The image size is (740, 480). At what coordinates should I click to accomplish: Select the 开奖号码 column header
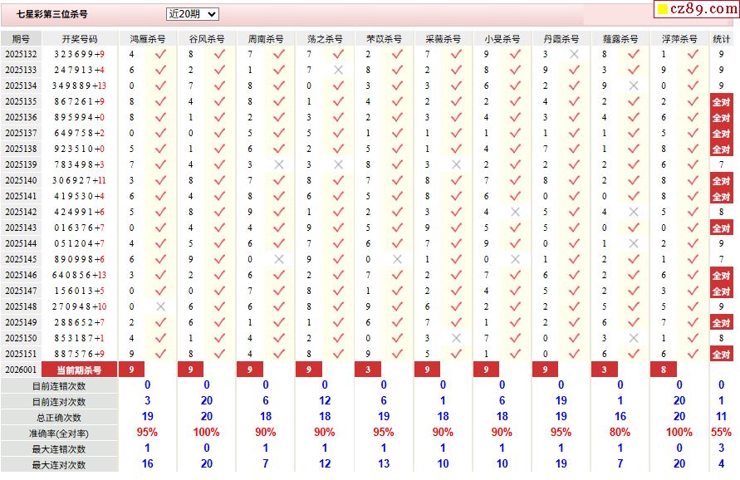pyautogui.click(x=79, y=39)
